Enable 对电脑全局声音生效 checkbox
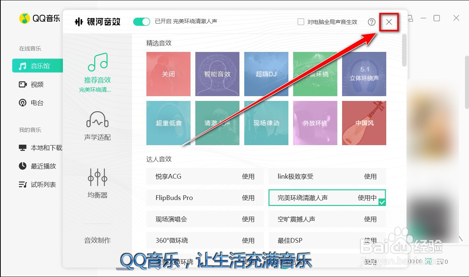This screenshot has height=277, width=469. pyautogui.click(x=300, y=22)
